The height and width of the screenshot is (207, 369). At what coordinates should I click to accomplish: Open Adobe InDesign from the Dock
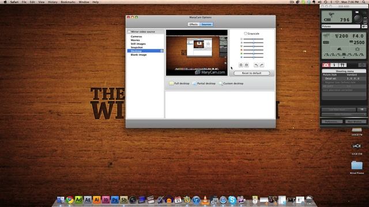tap(106, 200)
